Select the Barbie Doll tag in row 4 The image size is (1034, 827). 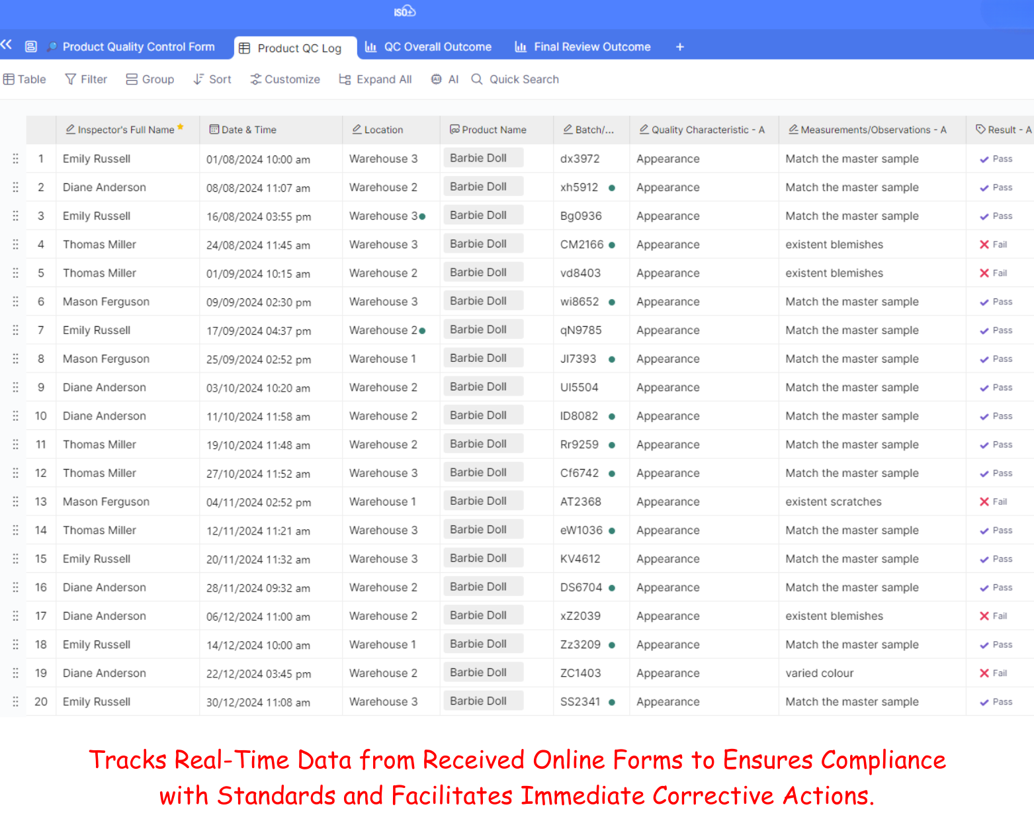click(478, 244)
